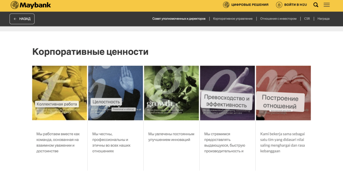Open the search magnifier icon
This screenshot has height=177, width=343.
pyautogui.click(x=316, y=5)
